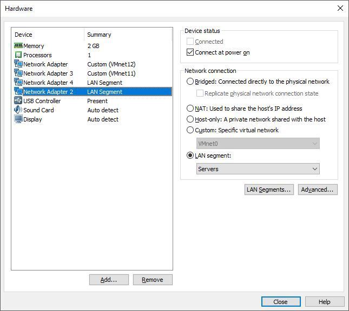349x311 pixels.
Task: Click the Sound Card speaker icon
Action: tap(18, 110)
